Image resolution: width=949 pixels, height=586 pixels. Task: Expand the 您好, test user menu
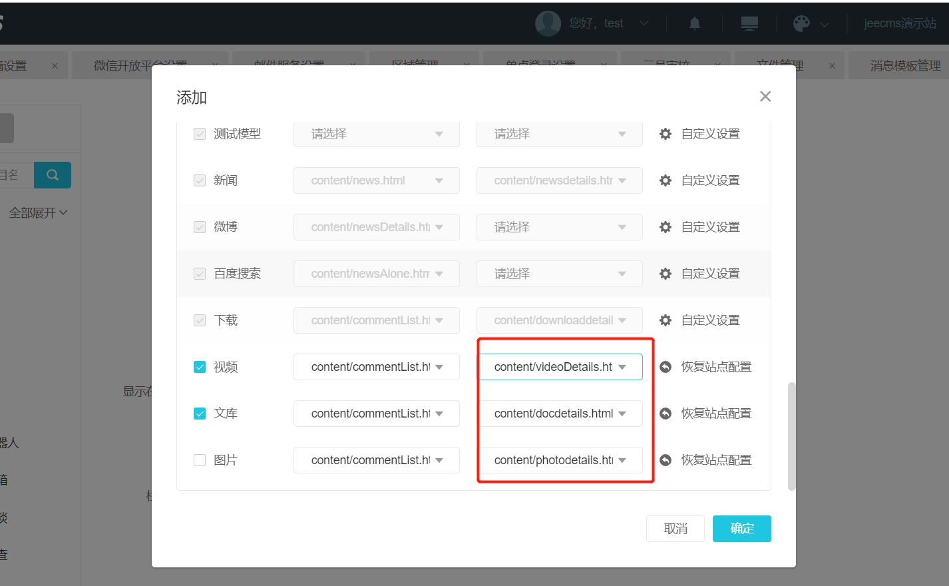tap(608, 23)
